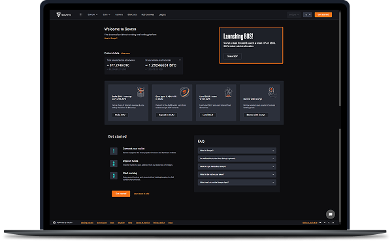The image size is (392, 242).
Task: Click the hand coin icon on the Borrow with Sovryn card
Action: pos(272,92)
